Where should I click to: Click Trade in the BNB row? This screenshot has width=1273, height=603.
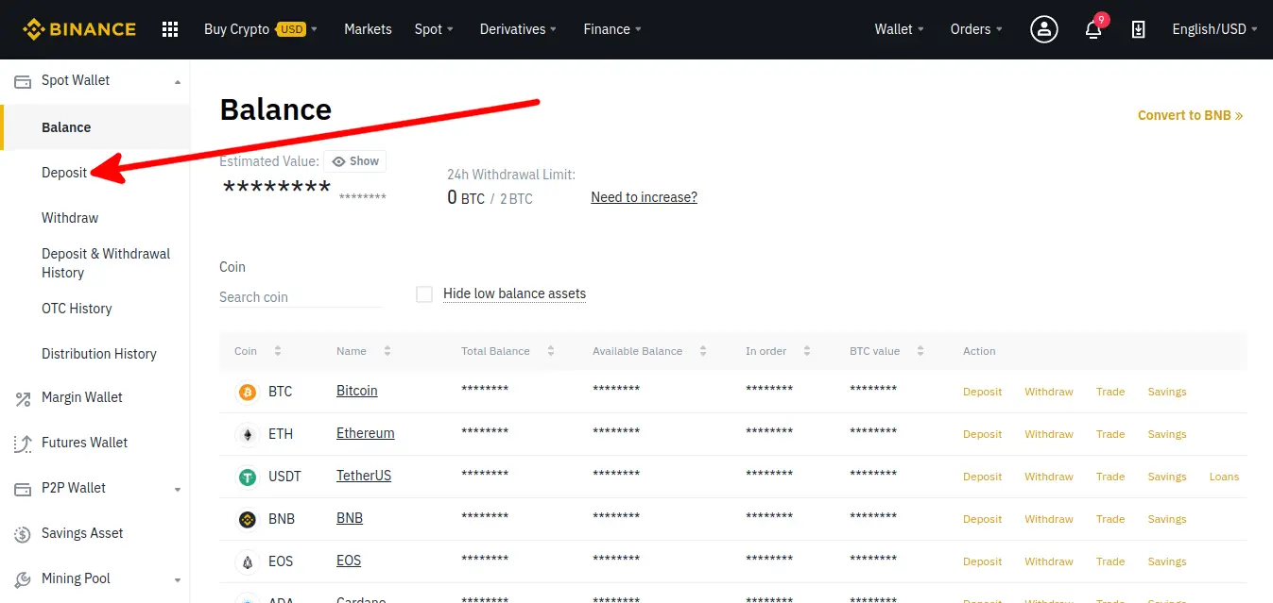click(1110, 519)
